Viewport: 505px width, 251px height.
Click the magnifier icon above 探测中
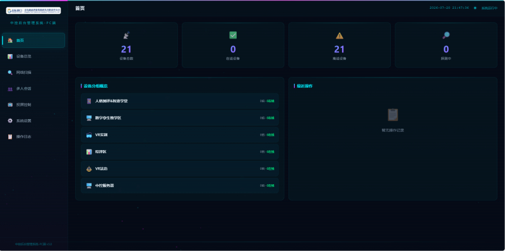[446, 35]
